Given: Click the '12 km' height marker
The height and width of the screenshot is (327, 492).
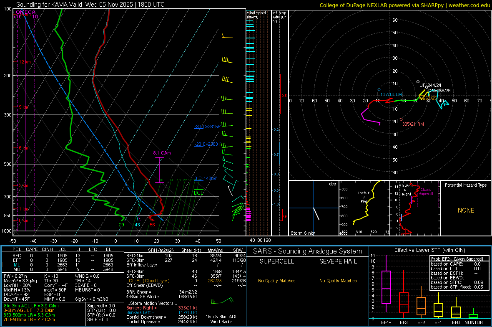Looking at the screenshot, I should click(x=25, y=62).
